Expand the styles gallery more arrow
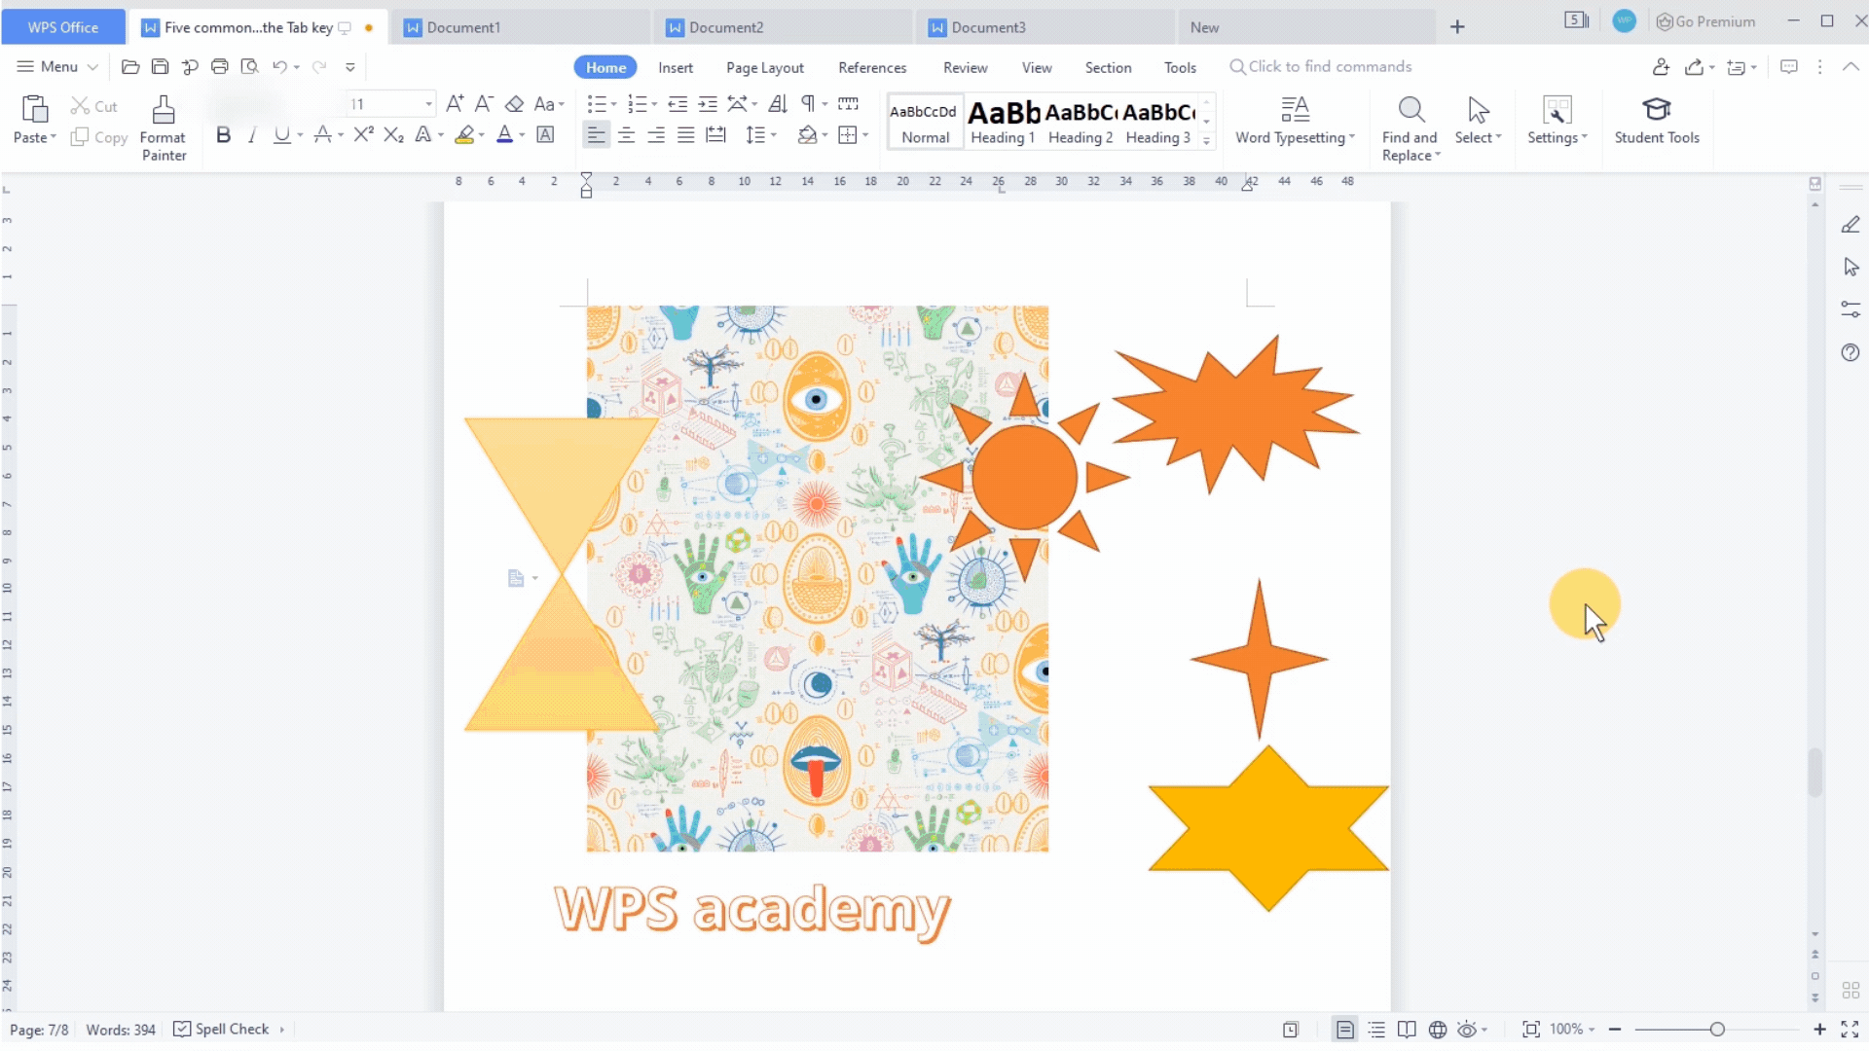The width and height of the screenshot is (1869, 1051). pos(1207,141)
